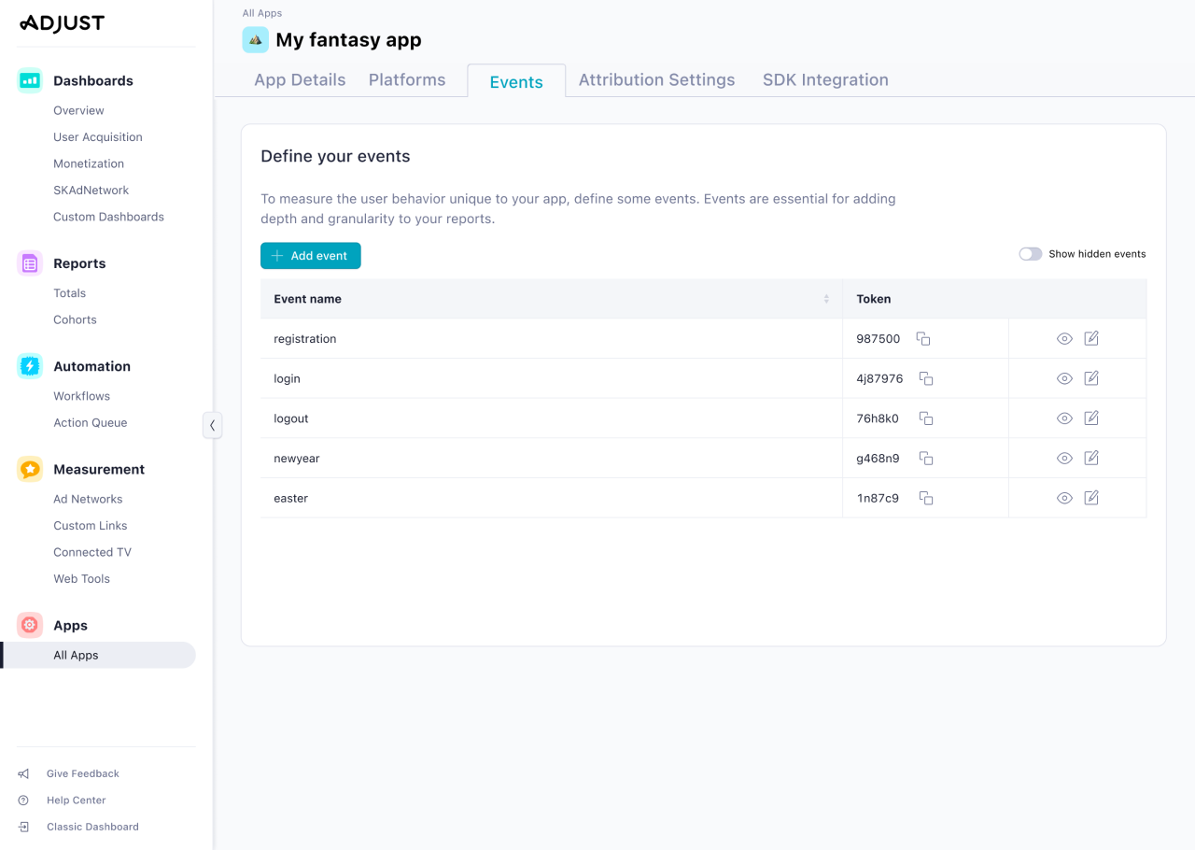Enable the Show hidden events toggle

pos(1030,253)
